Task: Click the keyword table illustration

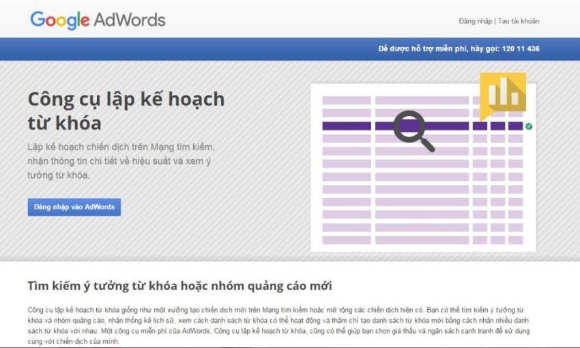Action: [x=423, y=168]
